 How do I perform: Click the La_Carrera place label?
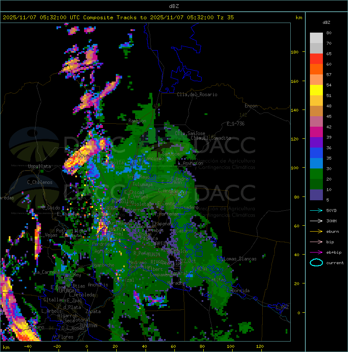click(x=47, y=272)
